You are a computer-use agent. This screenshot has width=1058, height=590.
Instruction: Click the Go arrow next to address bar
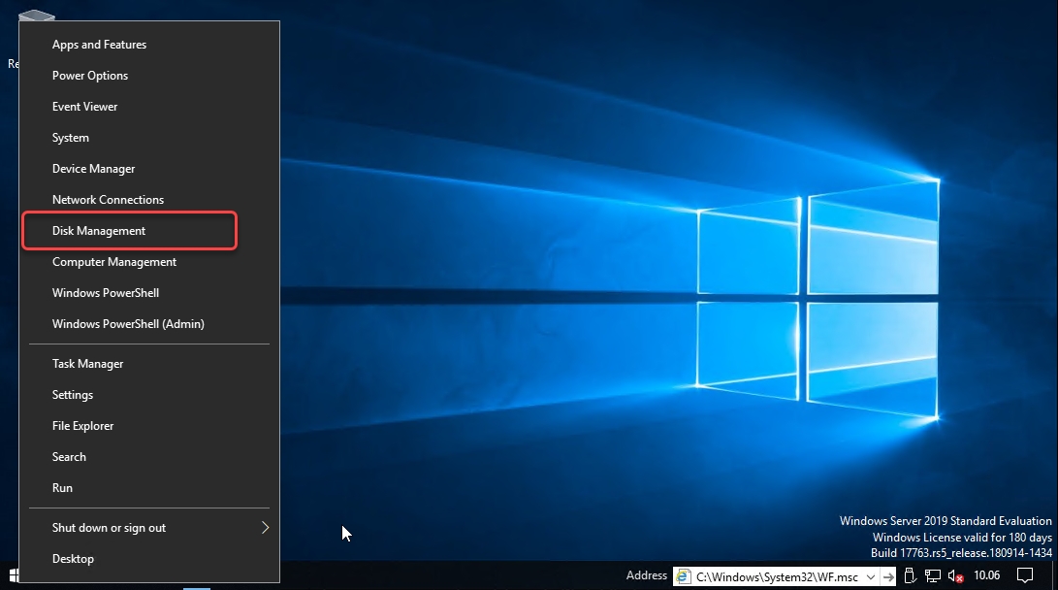(x=888, y=576)
